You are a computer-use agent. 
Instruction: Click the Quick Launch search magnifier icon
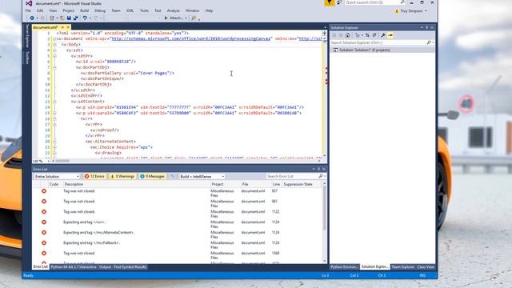point(402,2)
